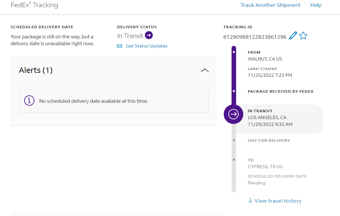Image resolution: width=340 pixels, height=216 pixels.
Task: Open View travel history link
Action: point(278,201)
